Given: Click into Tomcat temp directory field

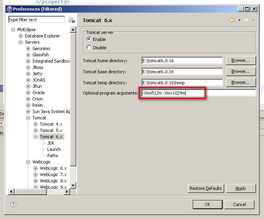Looking at the screenshot, I should coord(182,83).
